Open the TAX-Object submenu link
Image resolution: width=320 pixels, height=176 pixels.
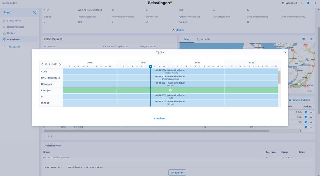(13, 47)
